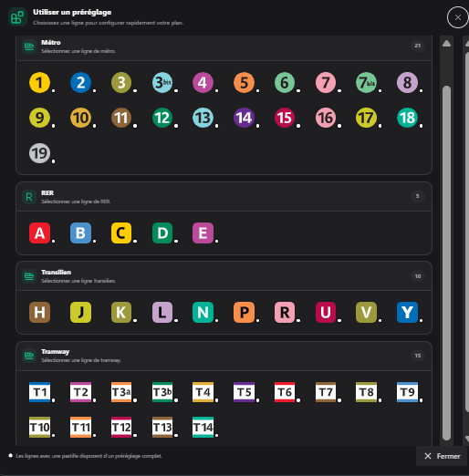Choose Tramway T4 preset
The image size is (469, 476).
pos(203,392)
